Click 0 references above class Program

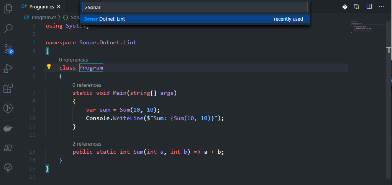(x=73, y=60)
